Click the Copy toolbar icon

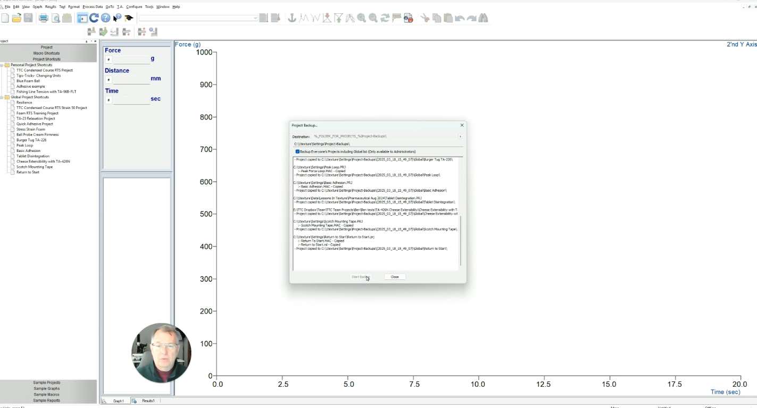point(436,18)
